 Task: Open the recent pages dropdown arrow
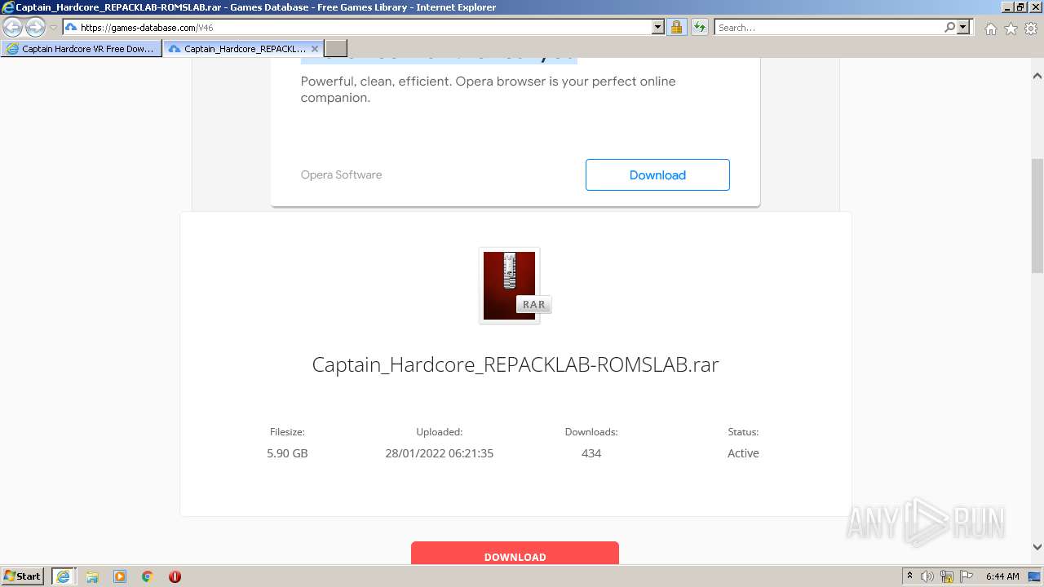53,28
